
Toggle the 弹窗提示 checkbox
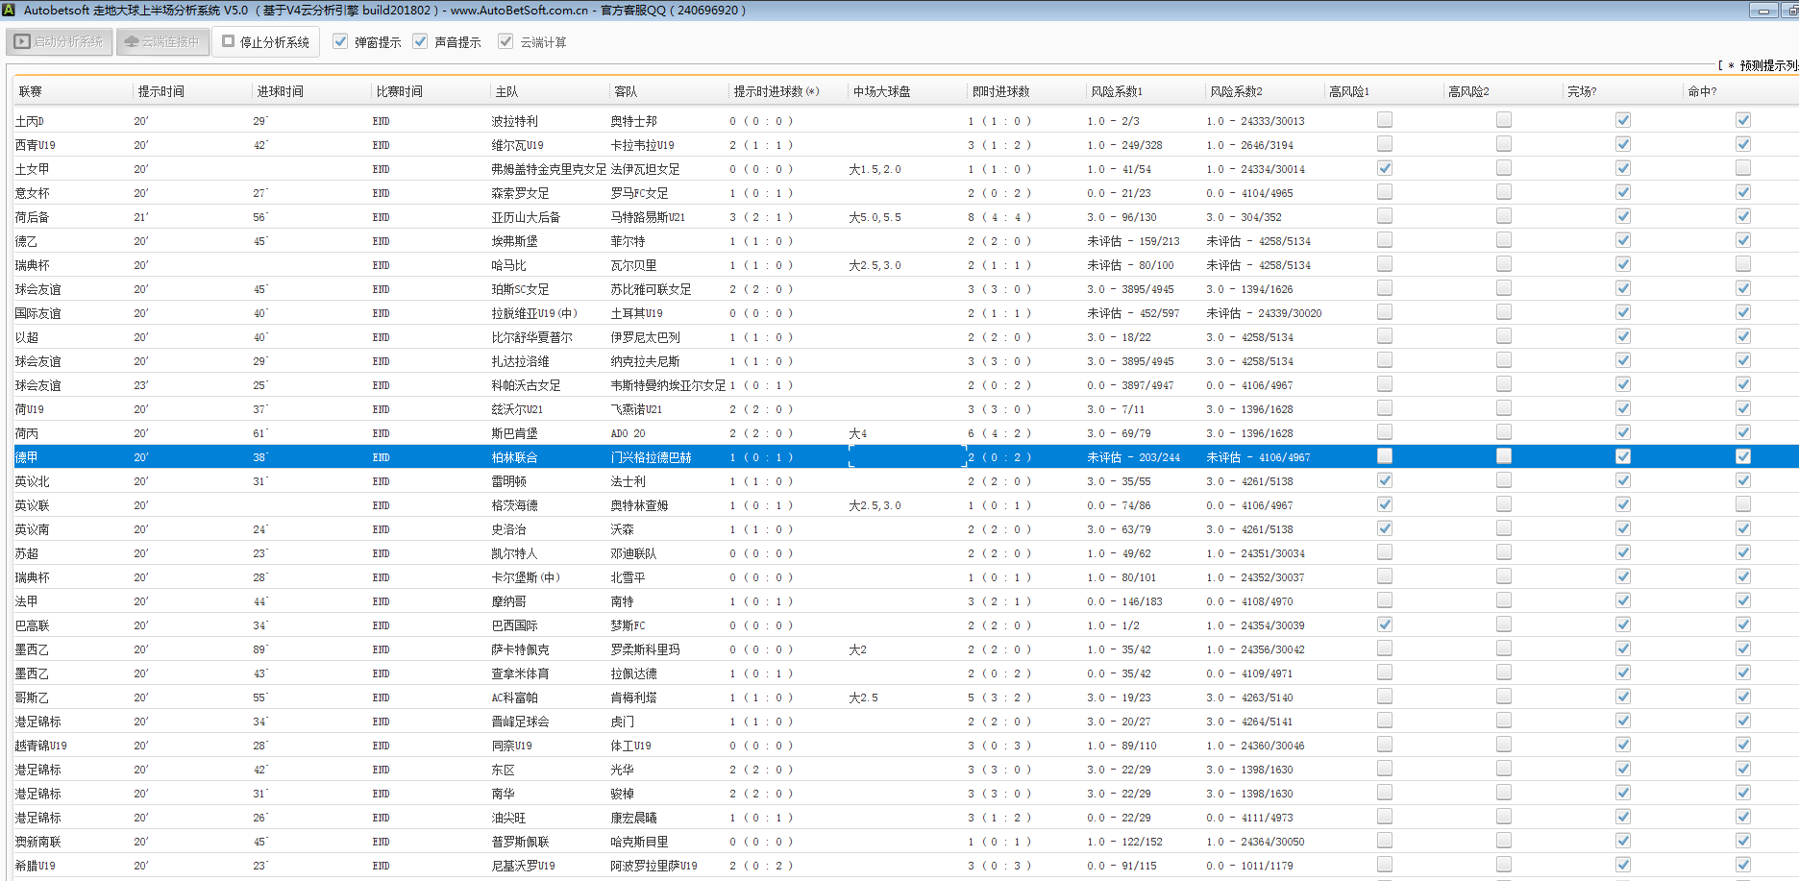[x=340, y=41]
